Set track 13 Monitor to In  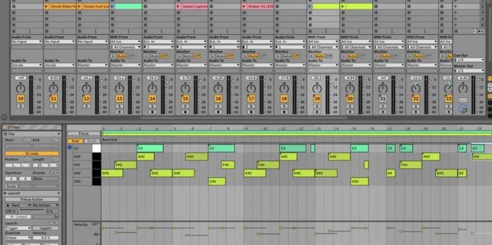point(113,56)
